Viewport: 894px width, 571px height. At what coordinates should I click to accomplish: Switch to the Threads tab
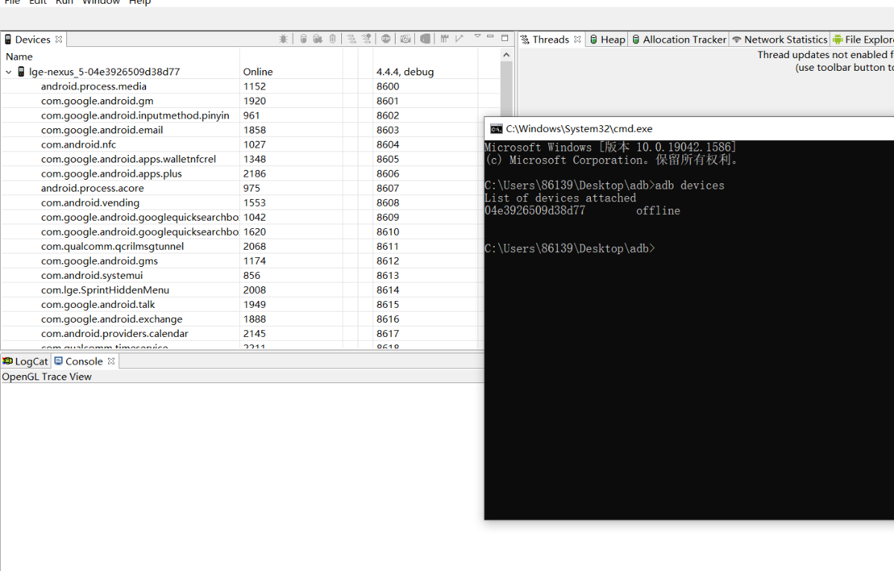point(550,40)
